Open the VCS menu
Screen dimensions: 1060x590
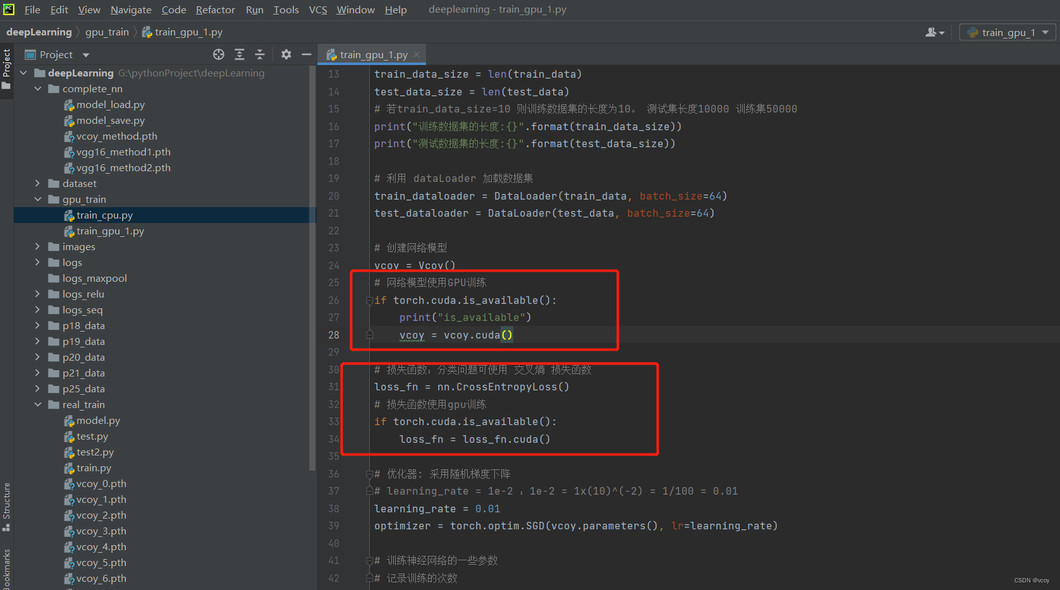(318, 9)
